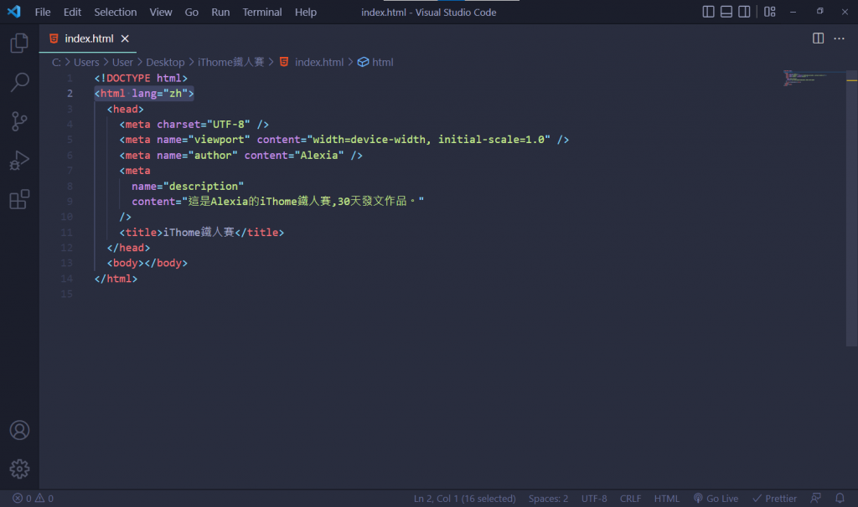Toggle the primary side bar
Image resolution: width=858 pixels, height=507 pixels.
708,12
